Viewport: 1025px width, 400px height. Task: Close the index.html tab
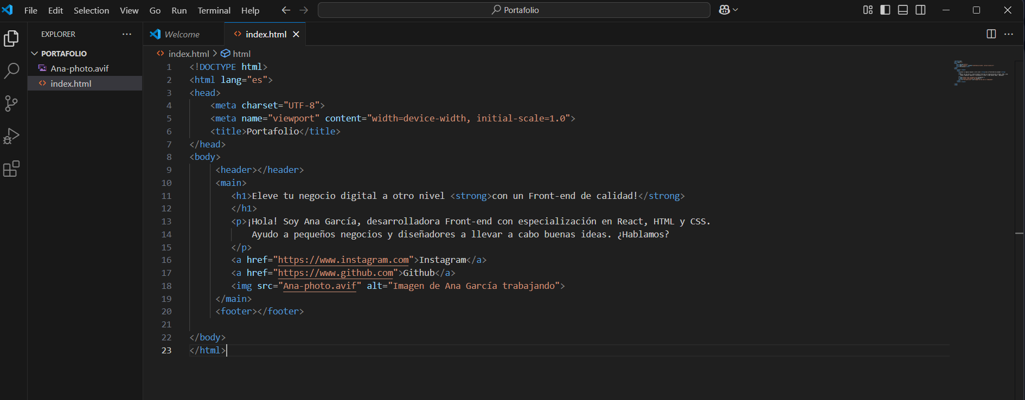[296, 34]
